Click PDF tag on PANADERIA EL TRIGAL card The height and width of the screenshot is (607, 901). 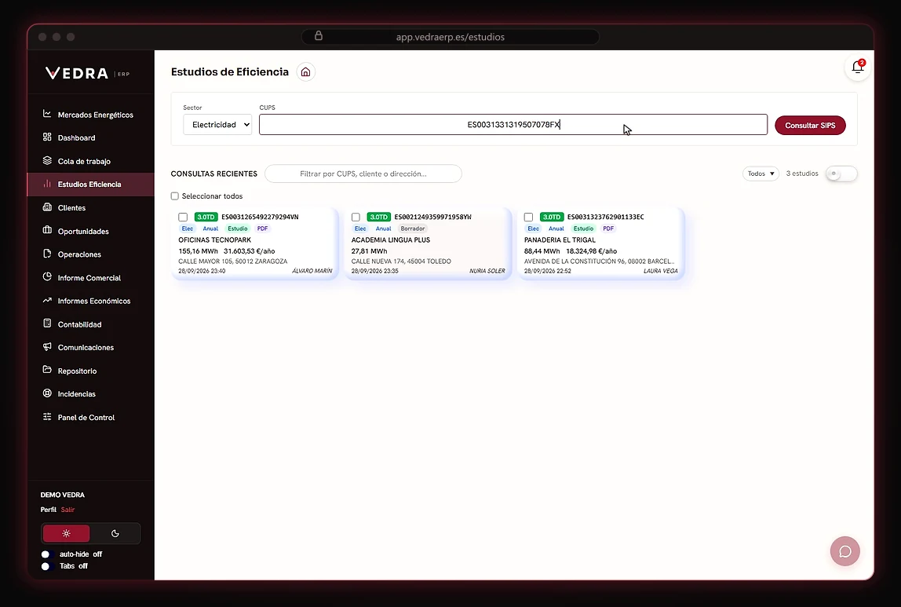click(608, 229)
